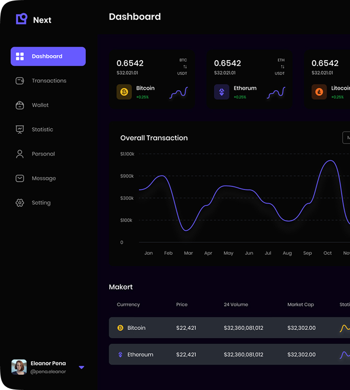The image size is (350, 390).
Task: Click the Litecoin coin icon in top card
Action: click(x=319, y=92)
